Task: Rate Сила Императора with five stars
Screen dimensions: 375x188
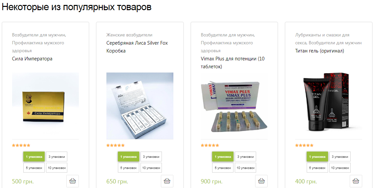Action: click(21, 145)
